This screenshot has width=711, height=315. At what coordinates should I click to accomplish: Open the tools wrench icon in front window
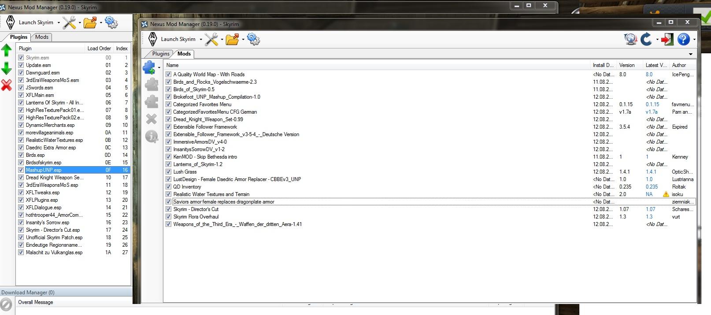[x=211, y=39]
